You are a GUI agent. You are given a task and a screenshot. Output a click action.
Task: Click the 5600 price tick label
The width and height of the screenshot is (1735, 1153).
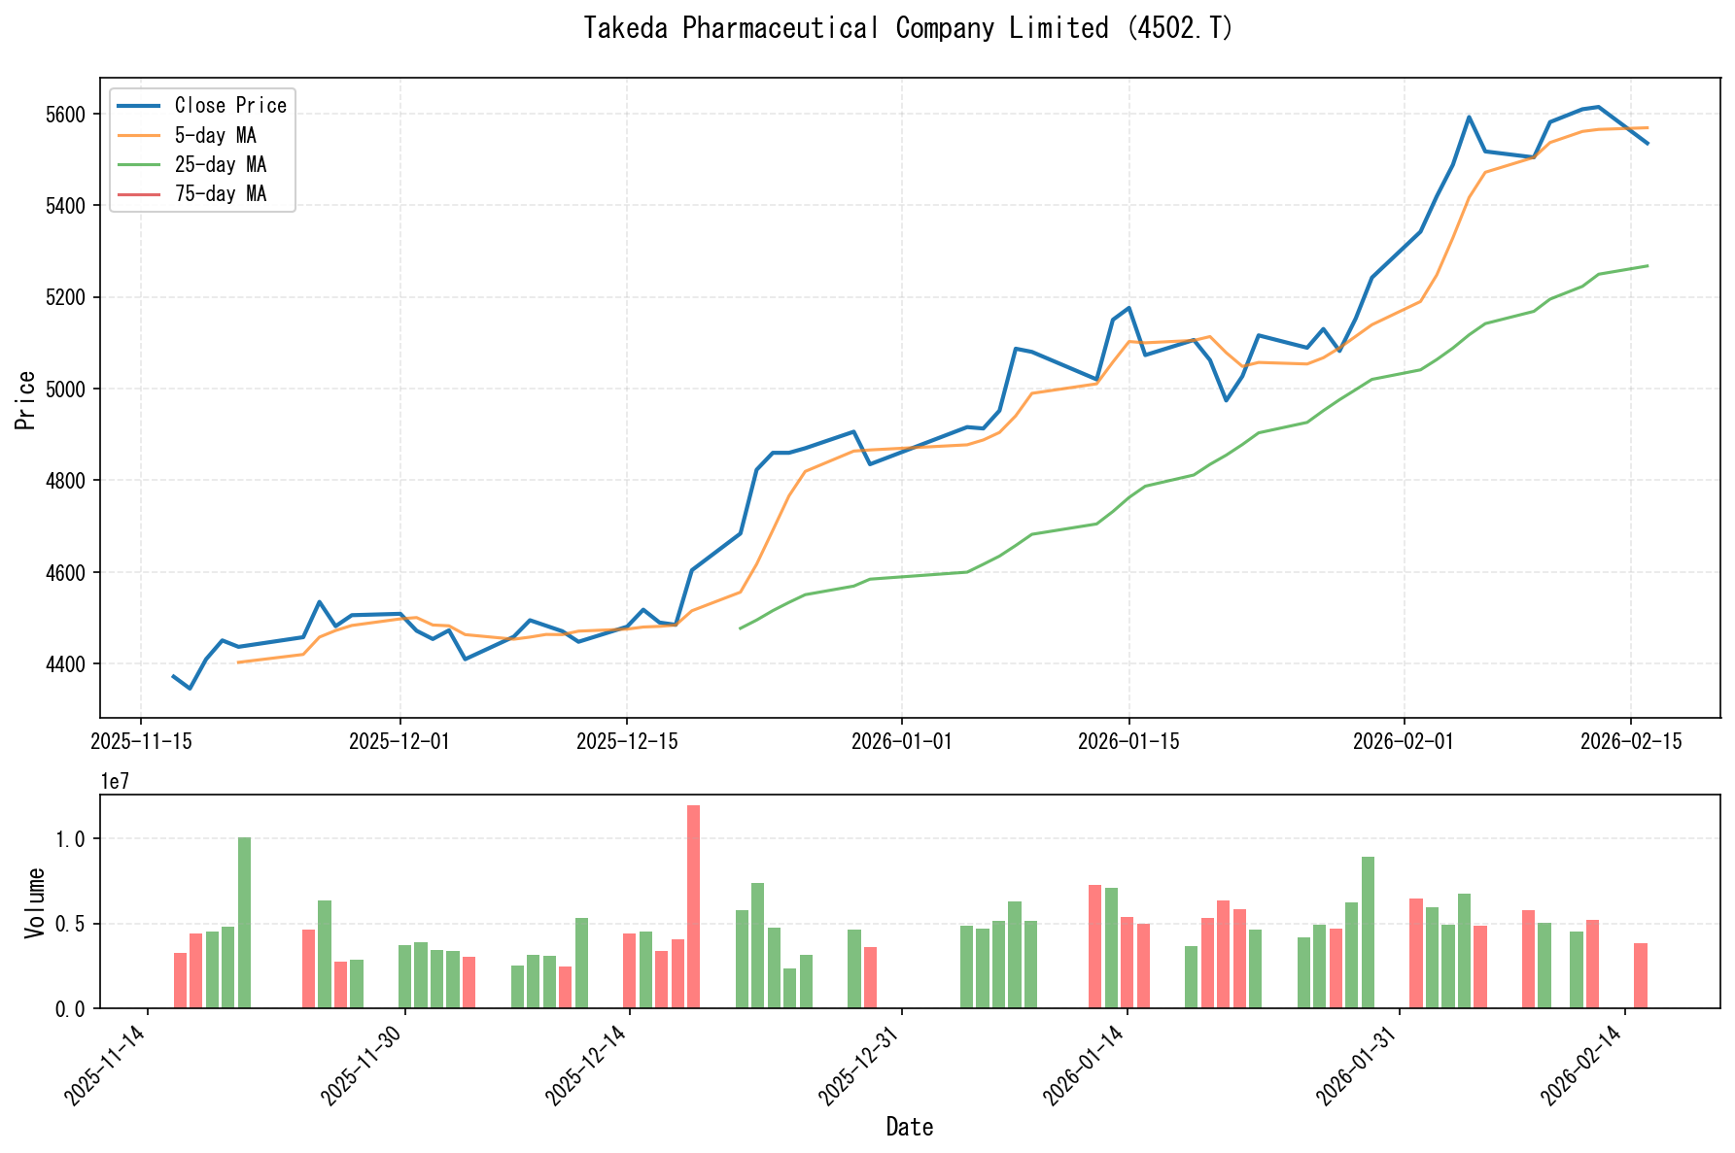[x=66, y=115]
